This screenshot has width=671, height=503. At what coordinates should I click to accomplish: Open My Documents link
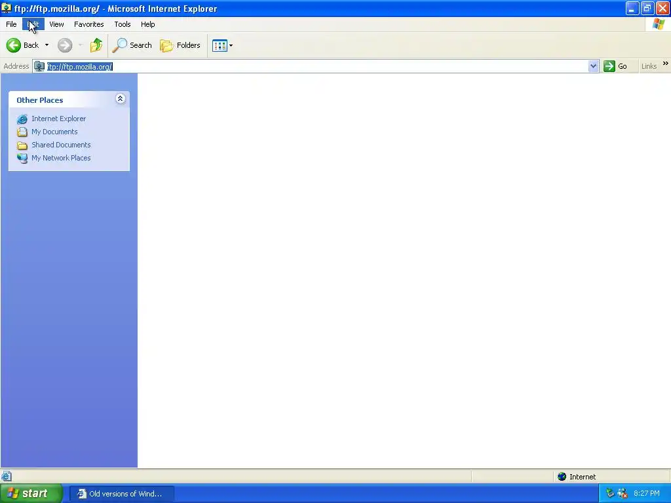click(54, 132)
